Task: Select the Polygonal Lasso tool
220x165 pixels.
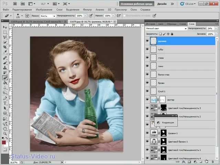Action: 5,37
